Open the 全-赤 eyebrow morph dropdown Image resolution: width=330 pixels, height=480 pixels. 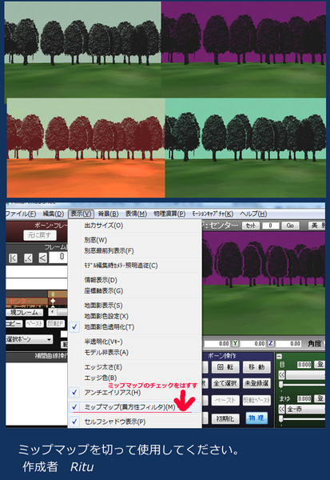click(305, 409)
